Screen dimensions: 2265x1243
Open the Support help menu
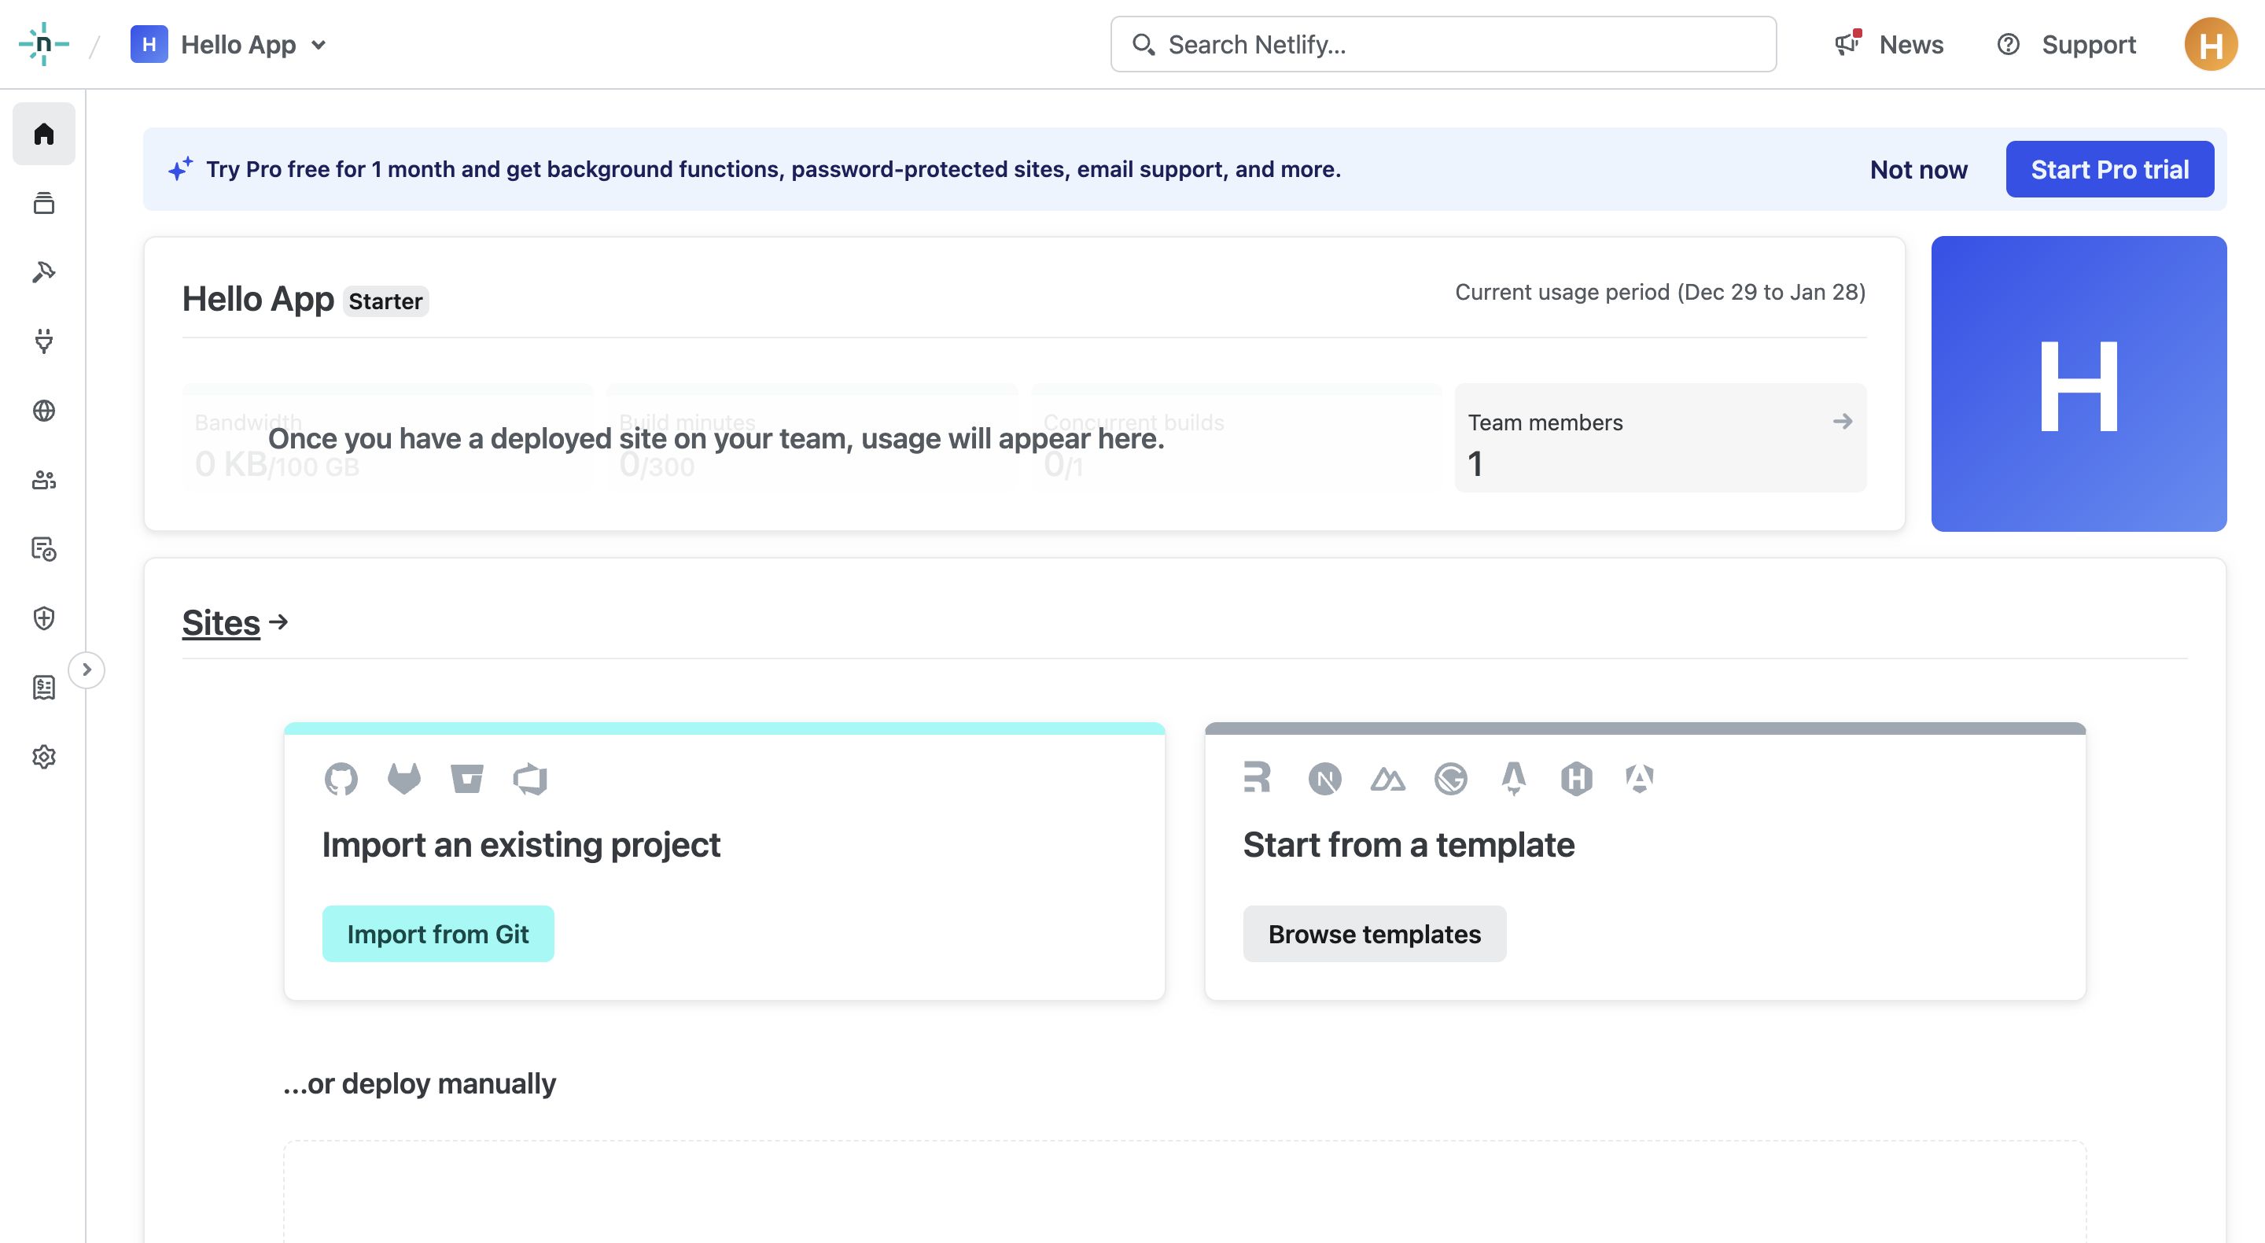coord(2066,44)
